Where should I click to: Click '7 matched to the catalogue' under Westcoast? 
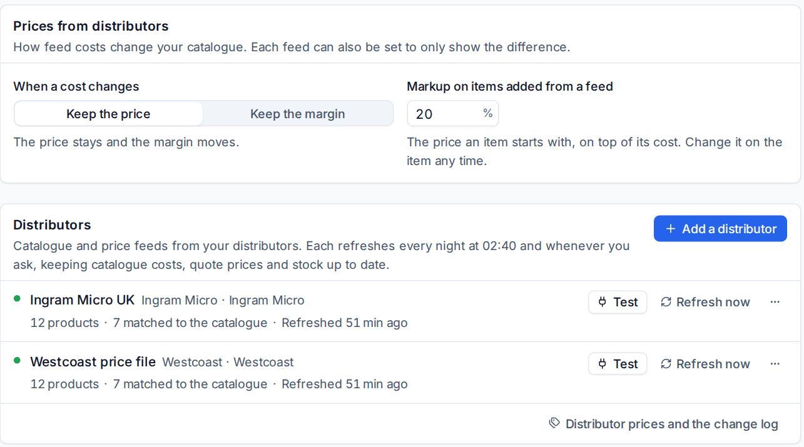point(190,384)
